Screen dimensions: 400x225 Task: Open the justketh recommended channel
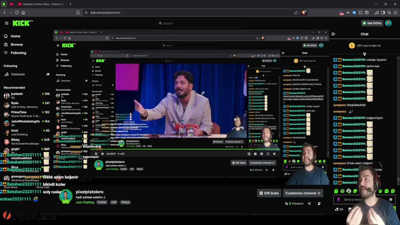(27, 96)
